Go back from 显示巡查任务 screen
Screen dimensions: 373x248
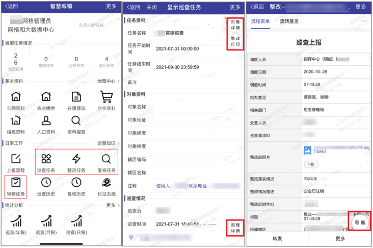(x=133, y=7)
